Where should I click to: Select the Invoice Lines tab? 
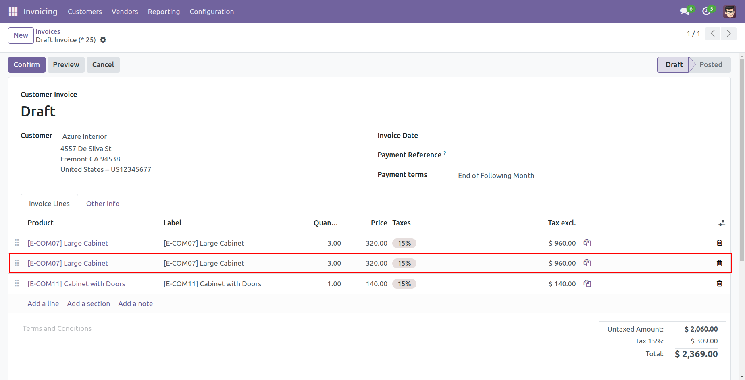click(49, 204)
